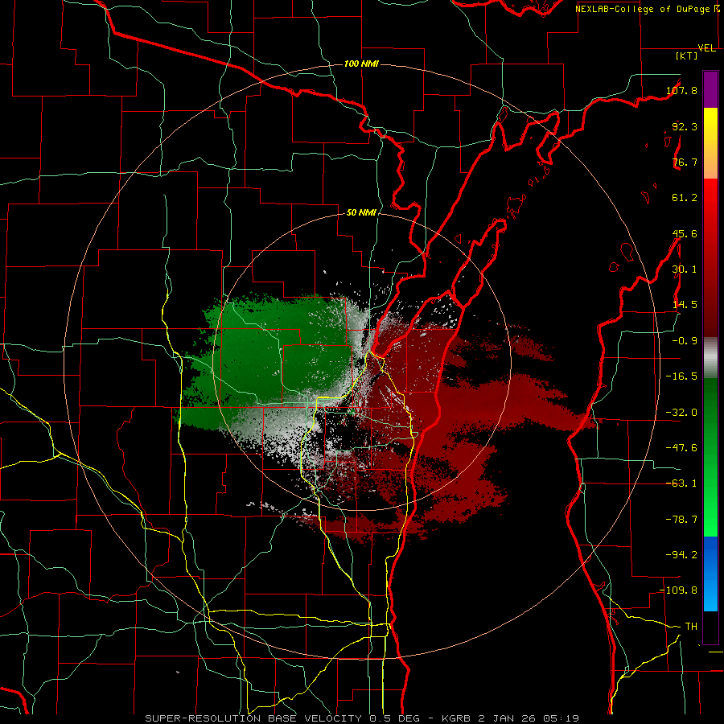Click the [KT] units label
The width and height of the screenshot is (724, 724).
(x=687, y=56)
